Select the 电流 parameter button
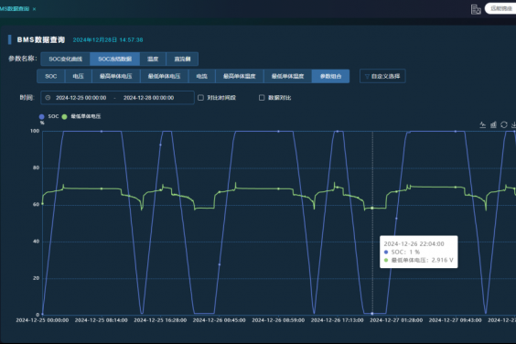This screenshot has width=516, height=344. (201, 76)
